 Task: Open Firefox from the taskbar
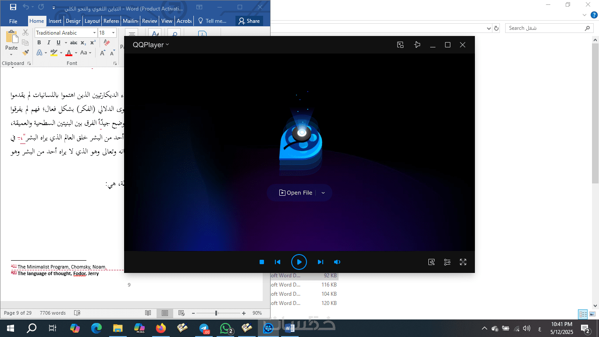point(161,328)
